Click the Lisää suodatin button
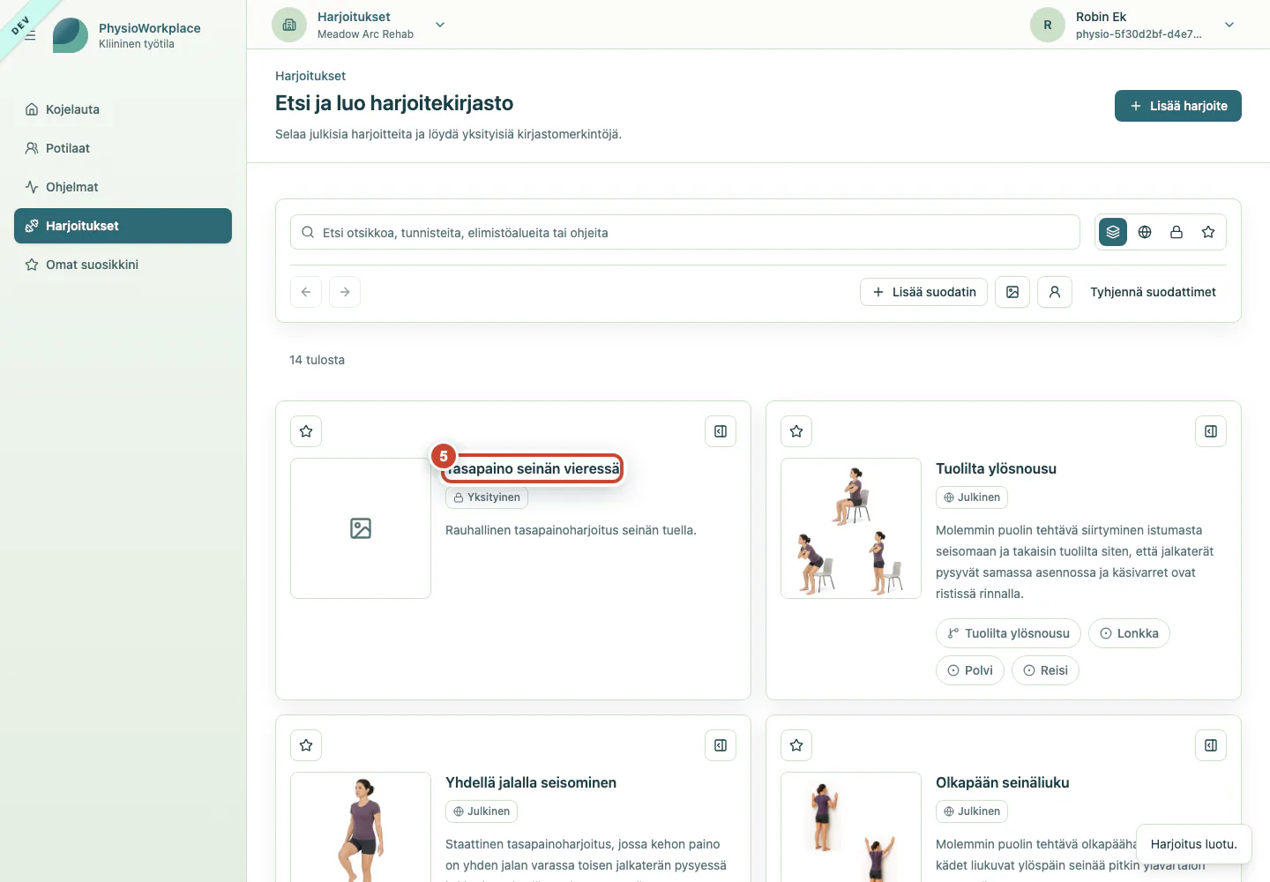The image size is (1270, 882). click(923, 292)
